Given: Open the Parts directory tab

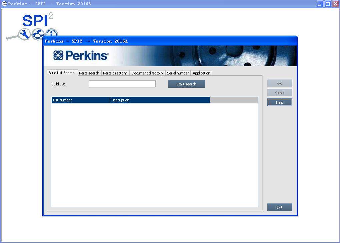Looking at the screenshot, I should pos(115,73).
